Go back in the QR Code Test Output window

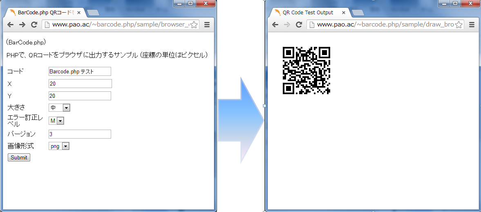tap(275, 25)
